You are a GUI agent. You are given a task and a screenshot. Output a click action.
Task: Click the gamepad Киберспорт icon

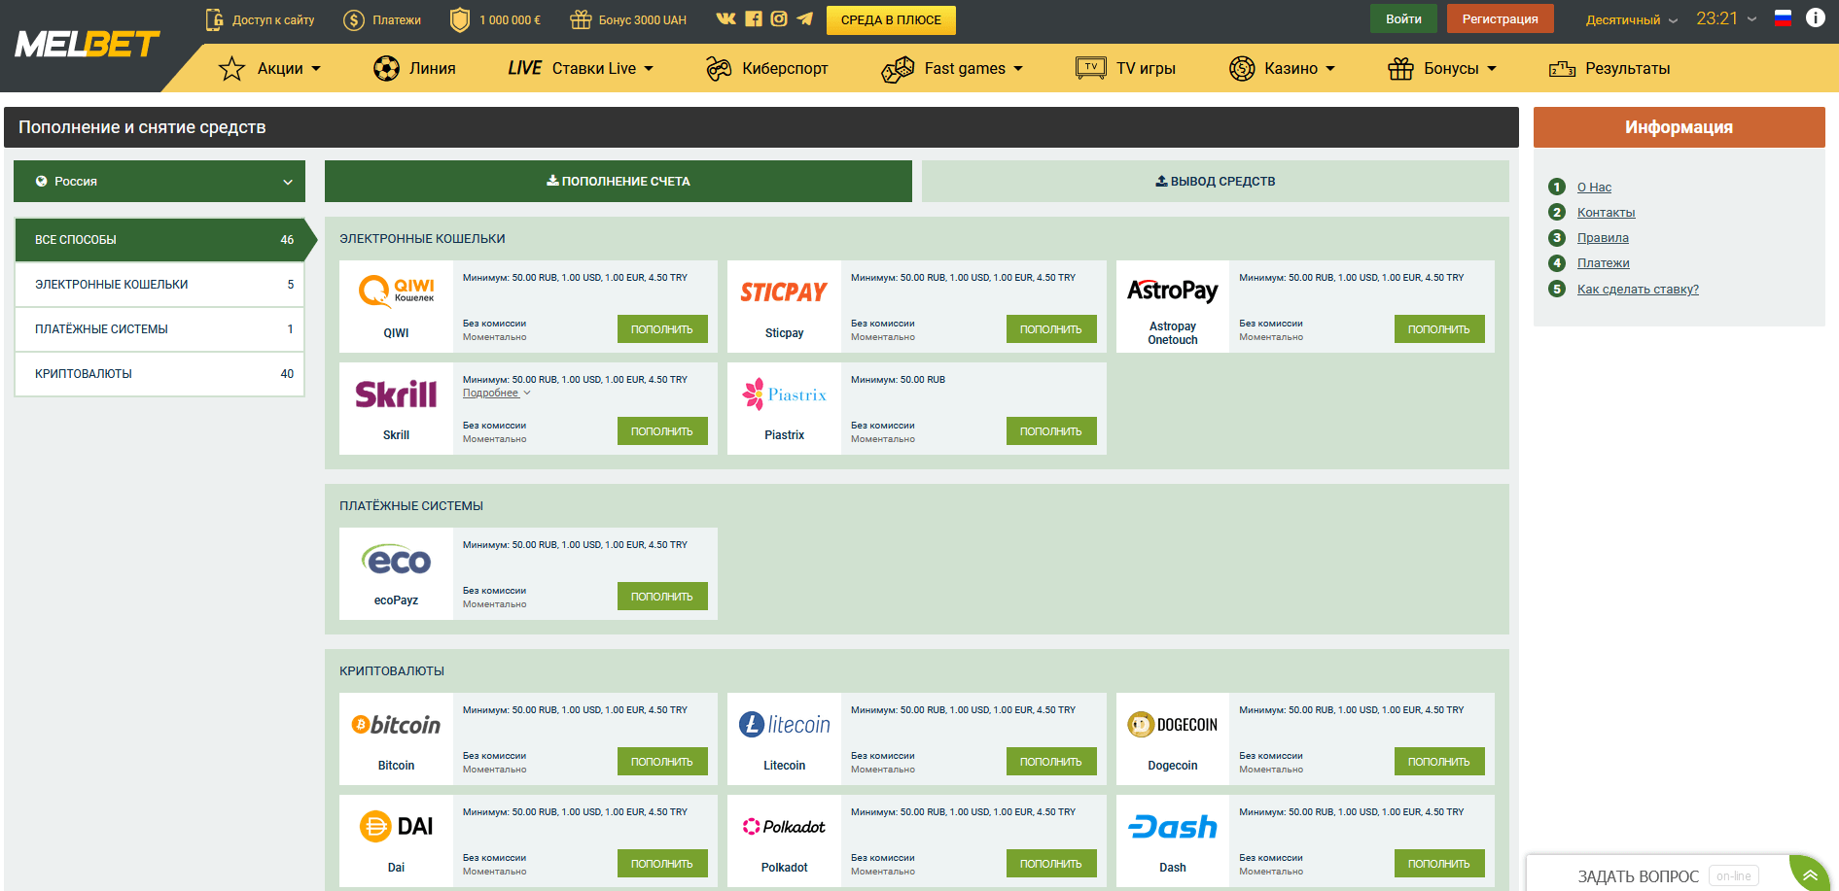coord(719,68)
